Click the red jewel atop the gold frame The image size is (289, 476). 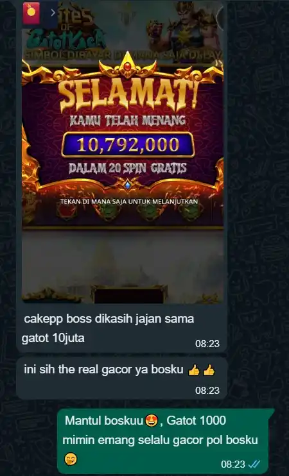coord(128,65)
